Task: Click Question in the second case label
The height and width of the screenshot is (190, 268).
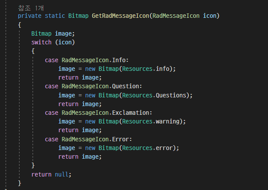Action: (127, 86)
